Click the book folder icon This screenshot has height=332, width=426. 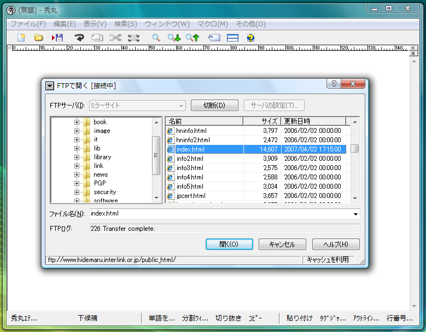[x=86, y=122]
